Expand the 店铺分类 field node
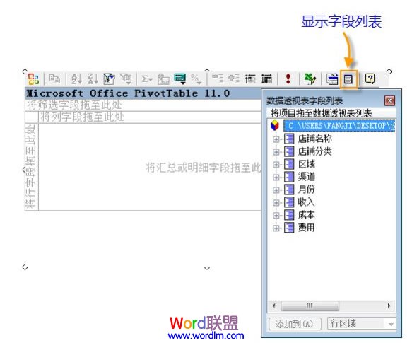Screen dimensions: 412x343 coord(276,152)
